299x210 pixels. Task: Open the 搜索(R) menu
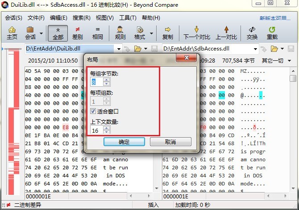(x=81, y=18)
